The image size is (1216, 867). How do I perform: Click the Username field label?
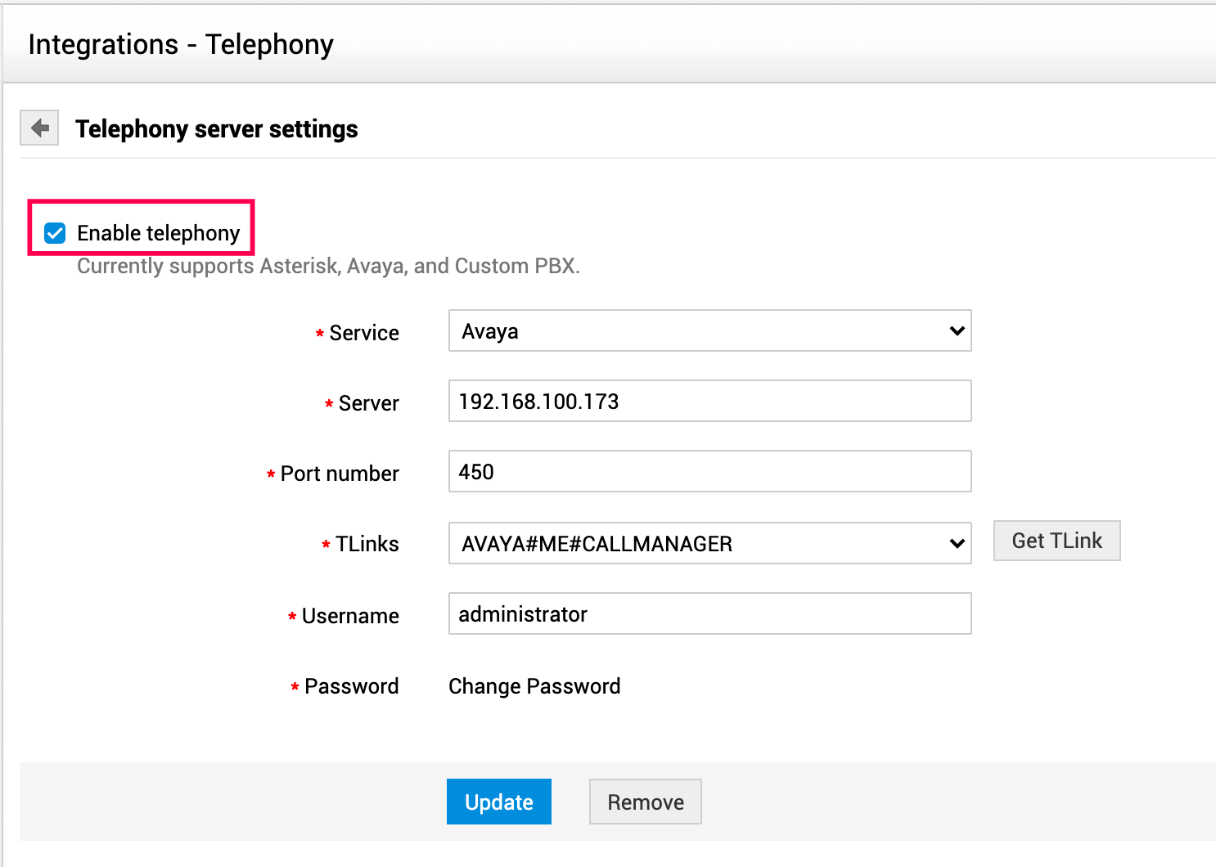[350, 616]
